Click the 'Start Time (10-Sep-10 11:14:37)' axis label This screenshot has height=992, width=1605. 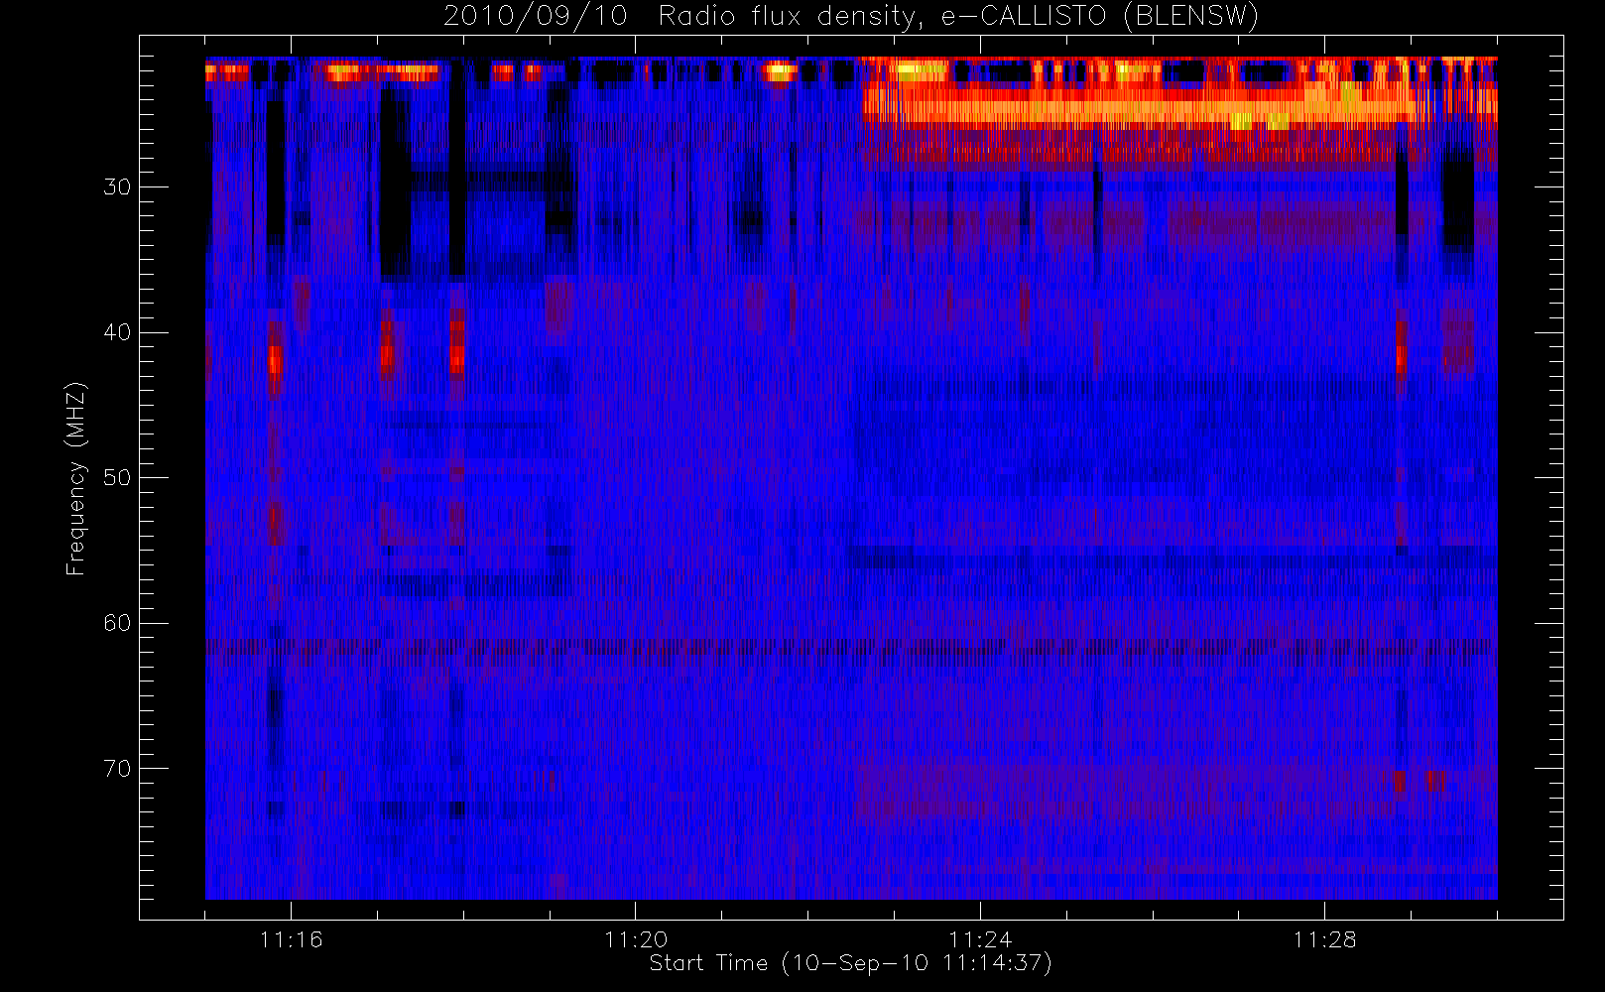850,963
